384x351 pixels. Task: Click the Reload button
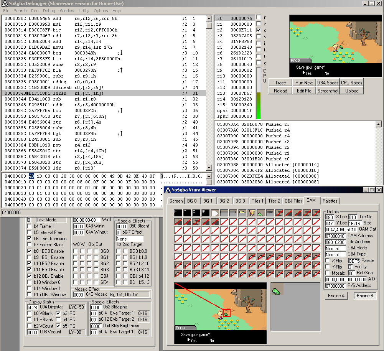pyautogui.click(x=280, y=91)
